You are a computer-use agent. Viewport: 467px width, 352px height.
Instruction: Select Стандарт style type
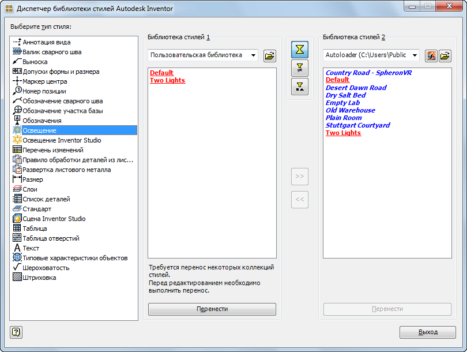37,209
